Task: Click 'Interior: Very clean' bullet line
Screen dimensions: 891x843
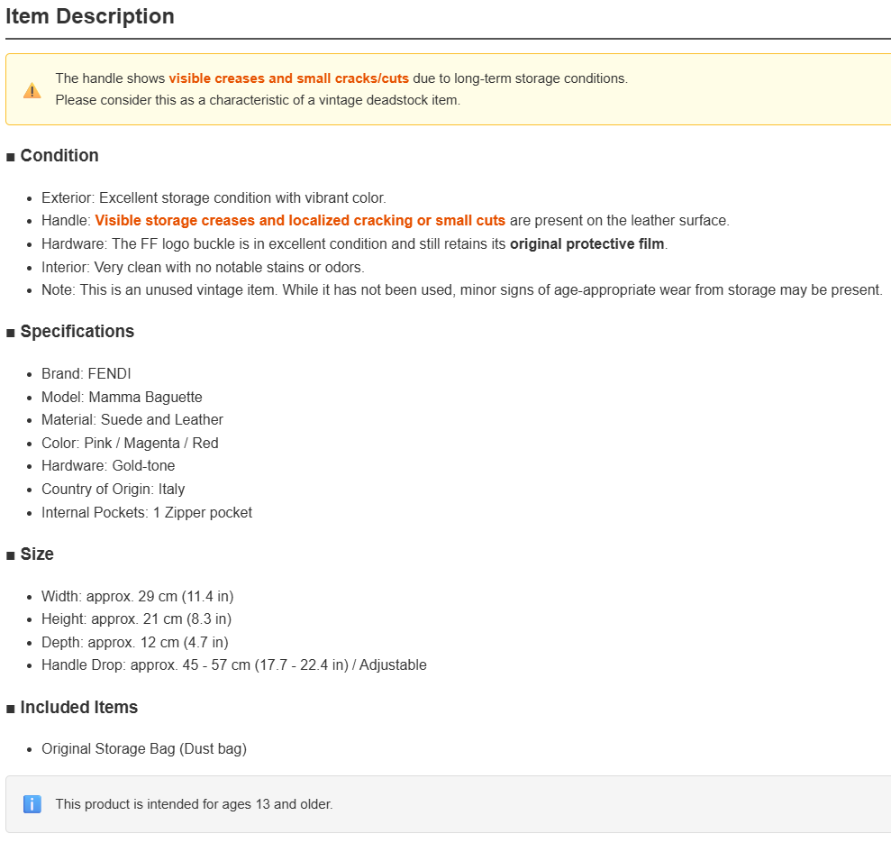Action: tap(203, 268)
